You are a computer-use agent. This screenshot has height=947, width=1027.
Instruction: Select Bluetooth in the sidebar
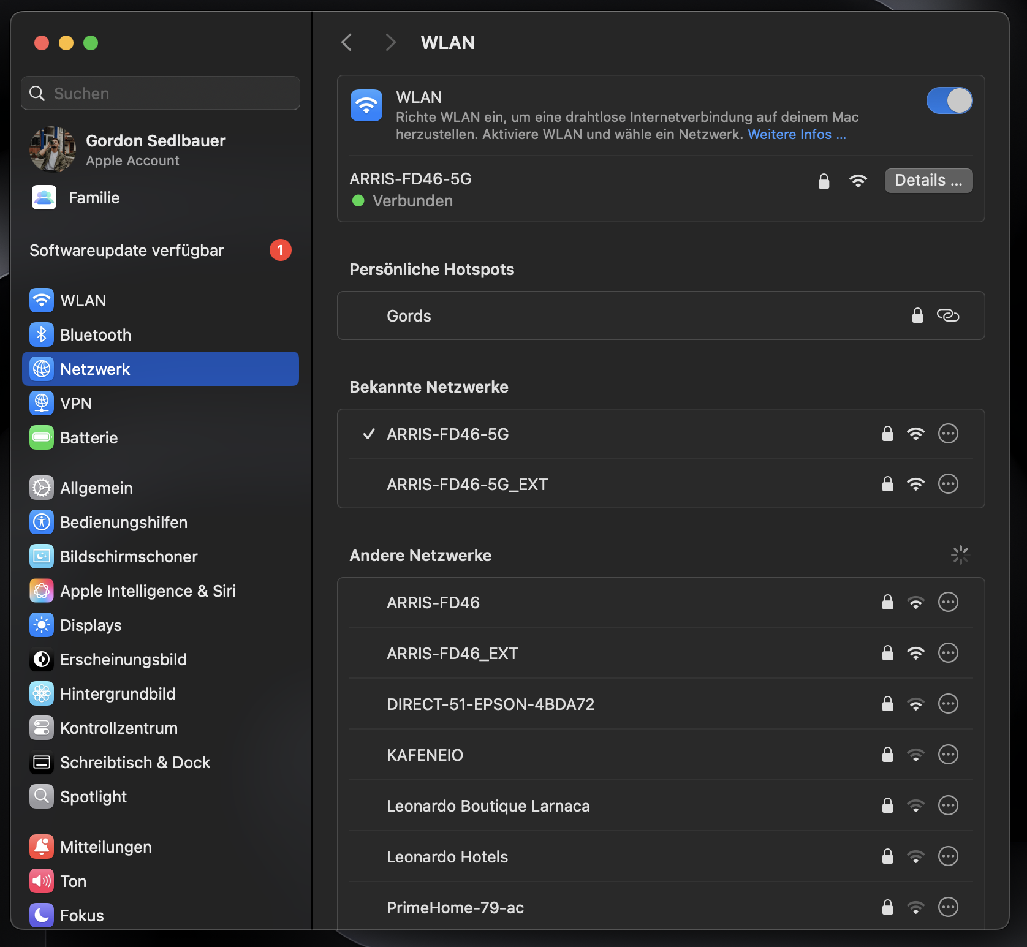[x=96, y=334]
